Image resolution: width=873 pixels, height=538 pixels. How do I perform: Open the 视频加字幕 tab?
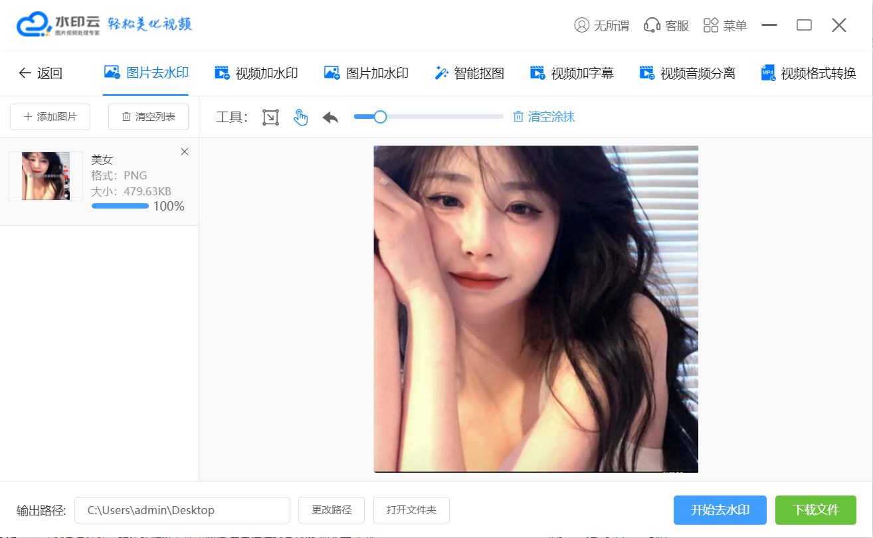pyautogui.click(x=572, y=73)
